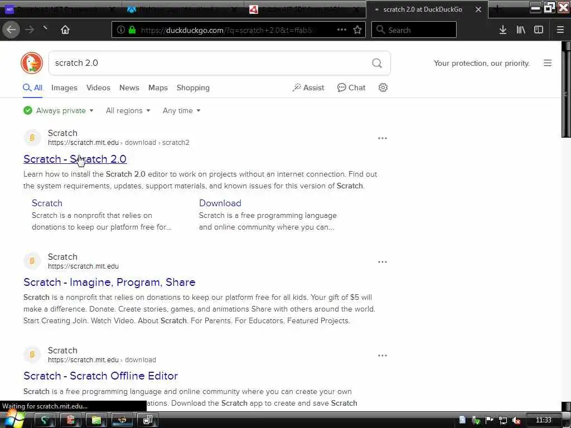Click the muted volume icon in system tray
The image size is (571, 428).
coord(516,420)
